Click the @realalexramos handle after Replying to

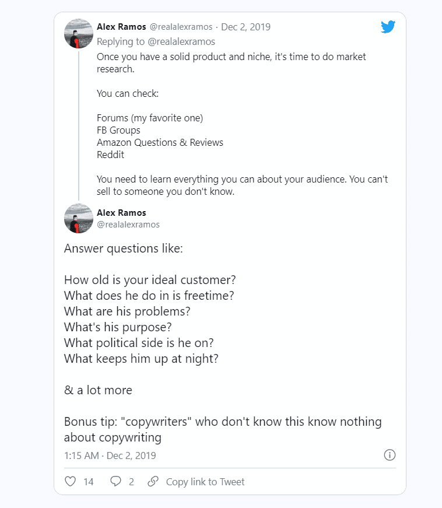click(181, 42)
